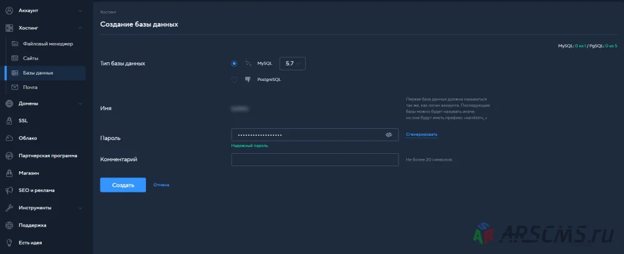
Task: Click the Тип базы данных label
Action: pyautogui.click(x=122, y=63)
